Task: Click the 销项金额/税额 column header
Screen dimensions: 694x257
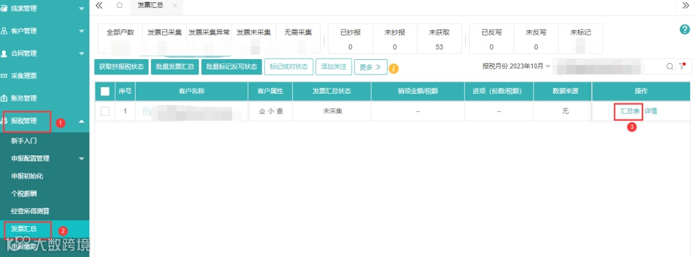Action: pos(418,91)
